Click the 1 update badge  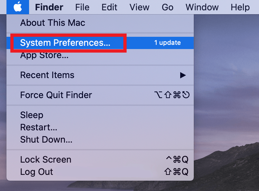point(168,42)
